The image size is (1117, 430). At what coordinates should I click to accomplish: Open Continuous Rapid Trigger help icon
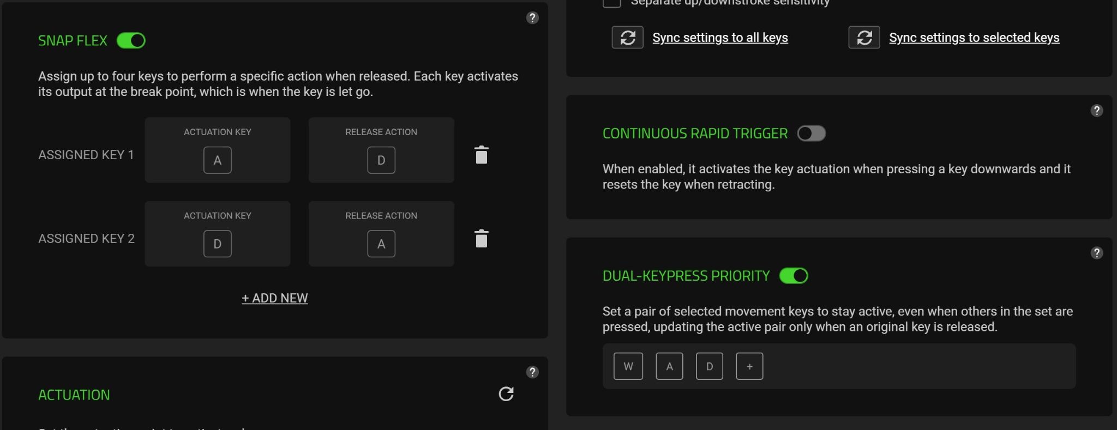1097,111
